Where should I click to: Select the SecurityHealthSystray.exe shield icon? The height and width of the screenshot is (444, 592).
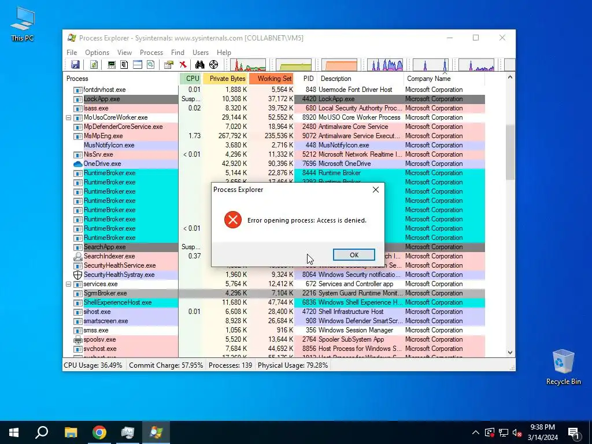pyautogui.click(x=78, y=275)
